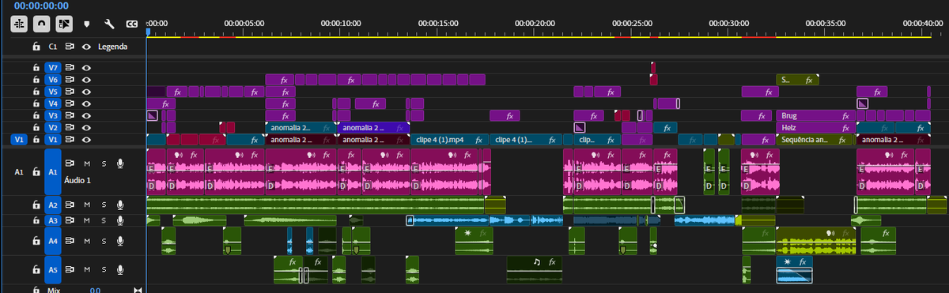The height and width of the screenshot is (293, 949).
Task: Toggle track targeting for A5
Action: (53, 269)
